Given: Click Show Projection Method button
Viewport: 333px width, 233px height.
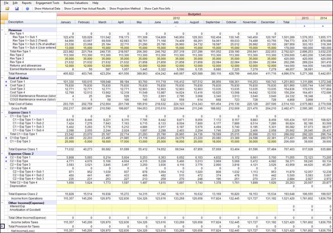Looking at the screenshot, I should click(x=124, y=8).
